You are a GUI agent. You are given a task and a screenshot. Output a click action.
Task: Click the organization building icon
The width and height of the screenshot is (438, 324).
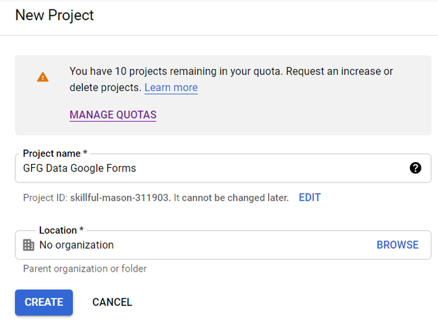pos(29,245)
